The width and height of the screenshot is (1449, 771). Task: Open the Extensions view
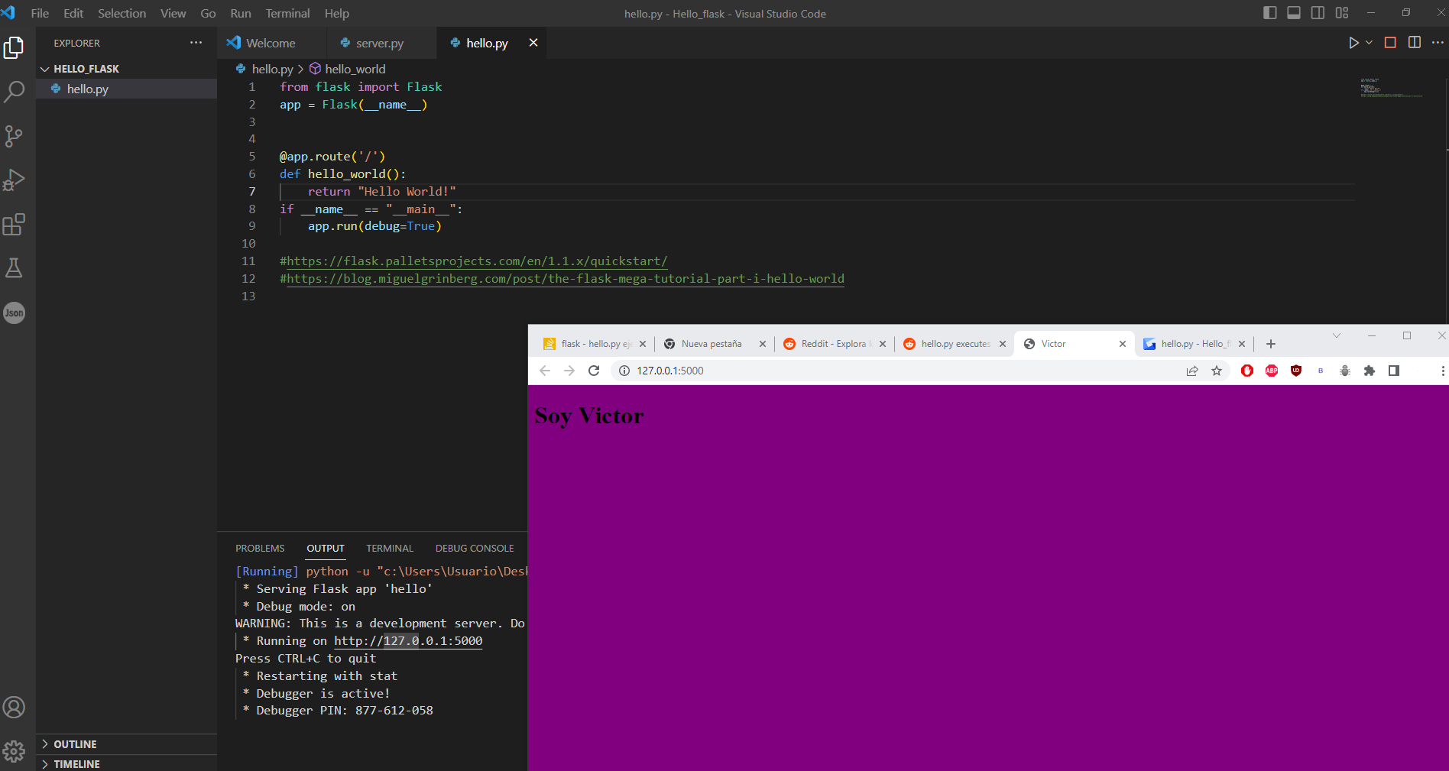pyautogui.click(x=14, y=225)
